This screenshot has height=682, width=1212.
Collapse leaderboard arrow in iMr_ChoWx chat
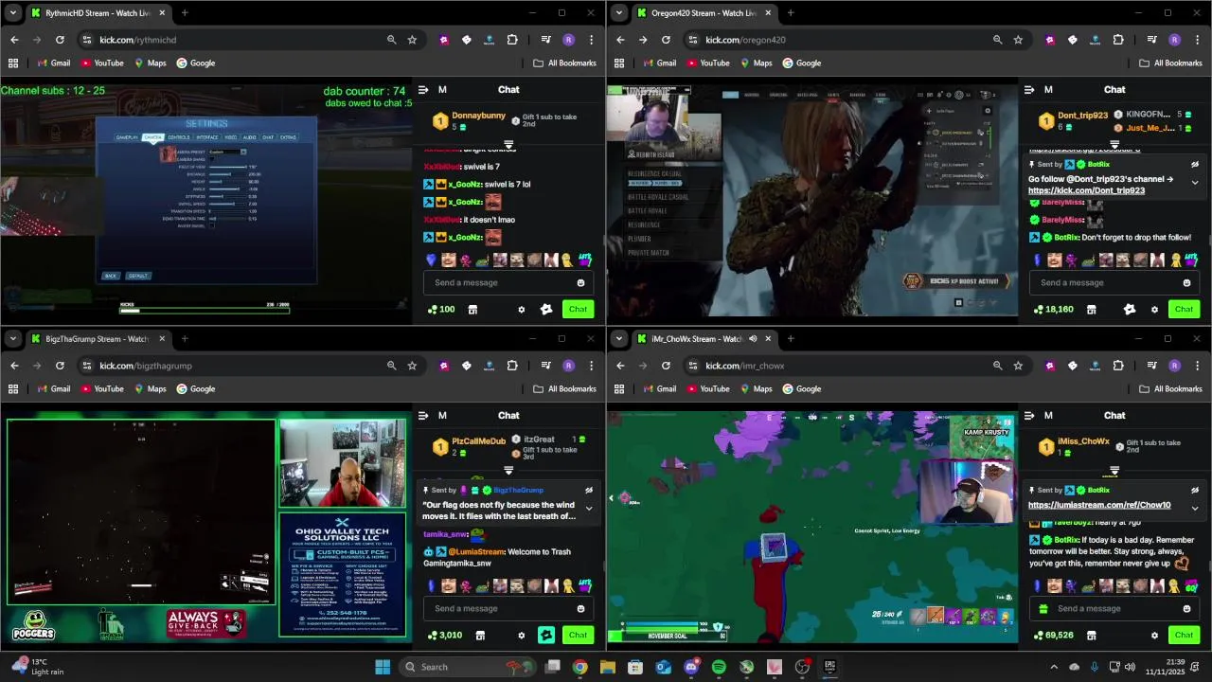(1114, 471)
